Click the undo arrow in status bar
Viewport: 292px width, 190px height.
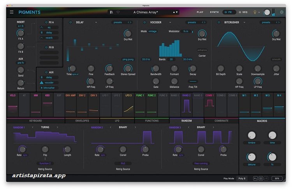coord(255,178)
